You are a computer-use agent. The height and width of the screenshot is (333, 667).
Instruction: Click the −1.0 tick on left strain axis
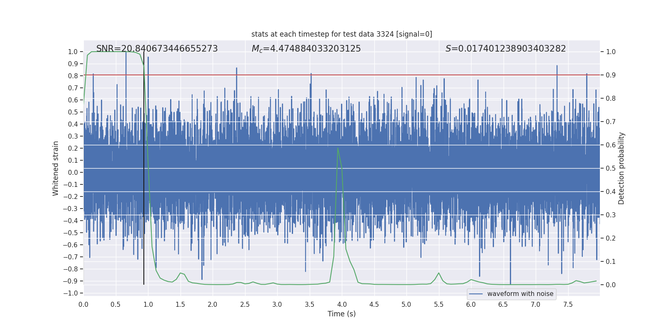coord(70,293)
